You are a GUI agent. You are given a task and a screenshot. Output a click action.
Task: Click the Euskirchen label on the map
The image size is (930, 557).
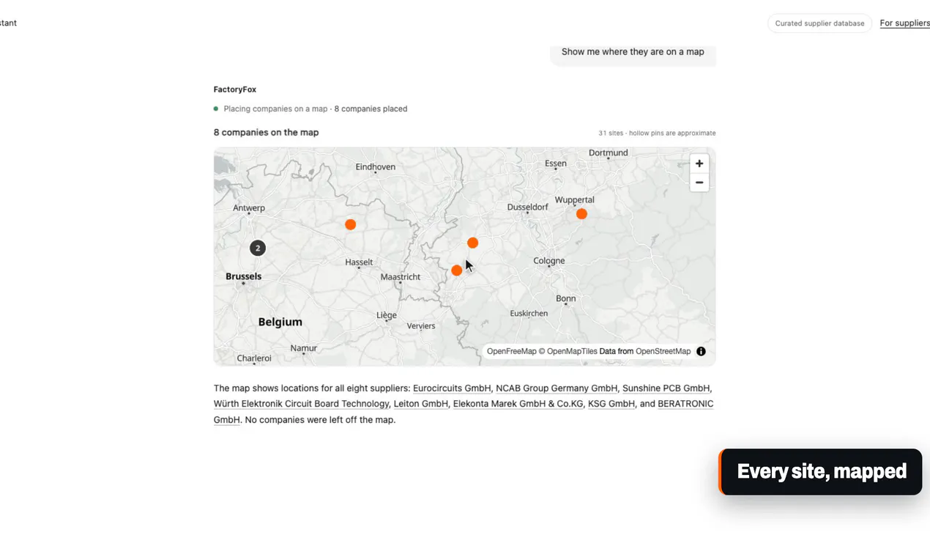click(x=529, y=313)
